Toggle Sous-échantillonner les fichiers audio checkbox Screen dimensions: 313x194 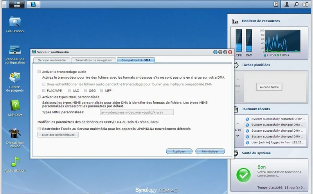coord(44,84)
